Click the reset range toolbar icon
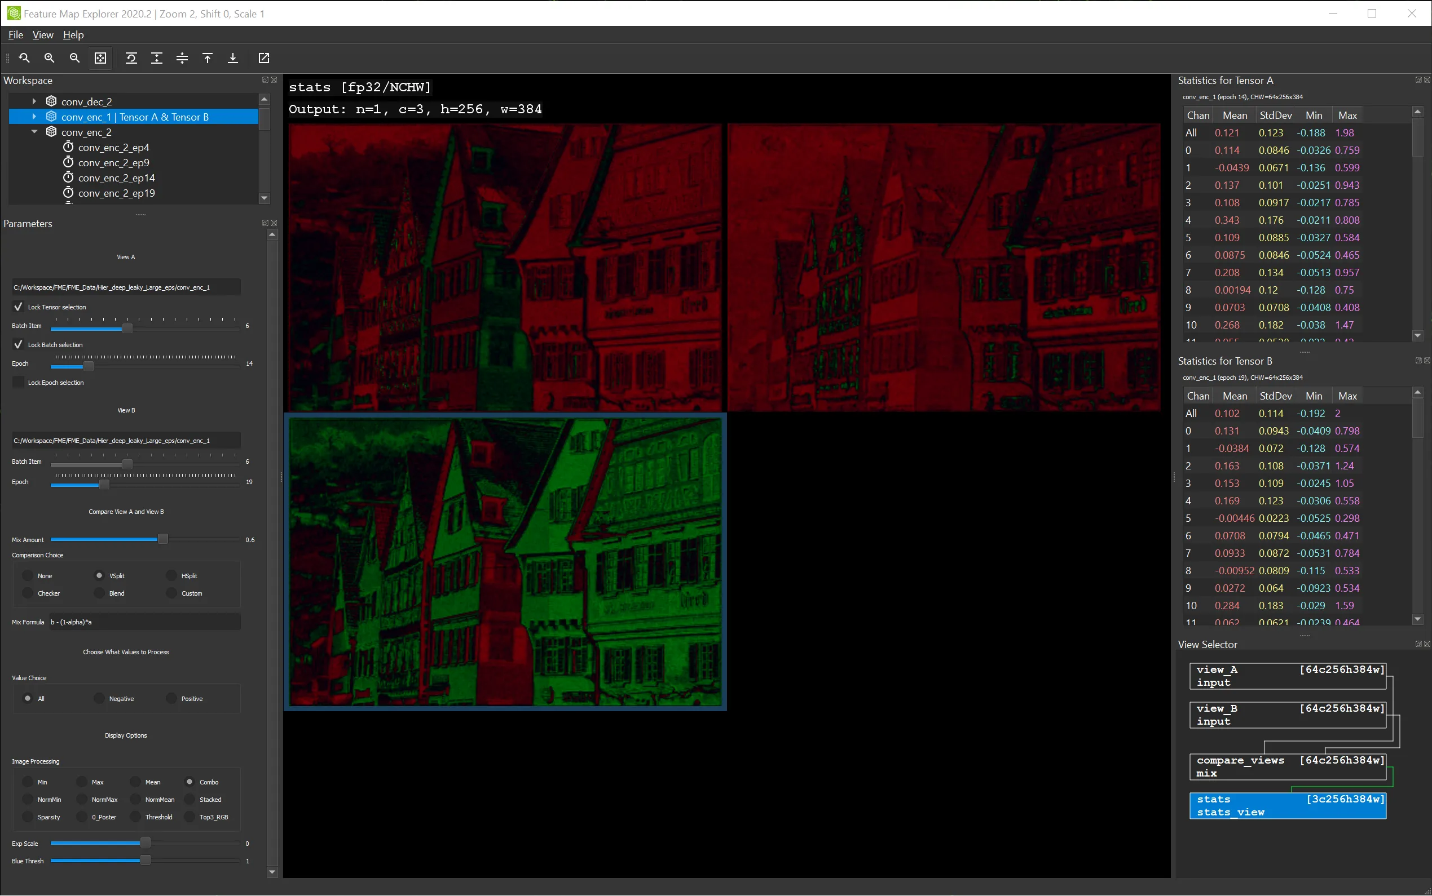The height and width of the screenshot is (896, 1432). coord(131,58)
